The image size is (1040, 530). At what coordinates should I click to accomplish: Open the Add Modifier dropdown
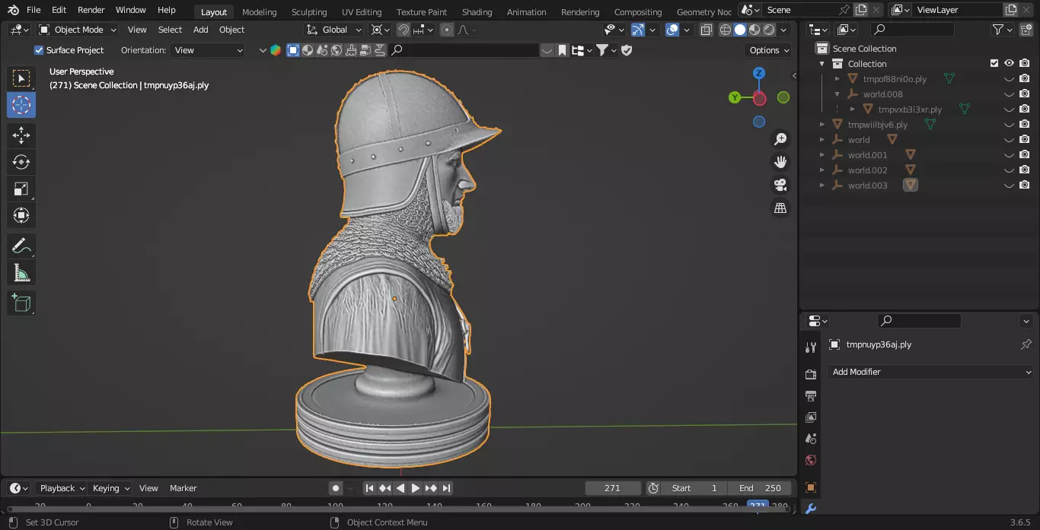[x=930, y=372]
